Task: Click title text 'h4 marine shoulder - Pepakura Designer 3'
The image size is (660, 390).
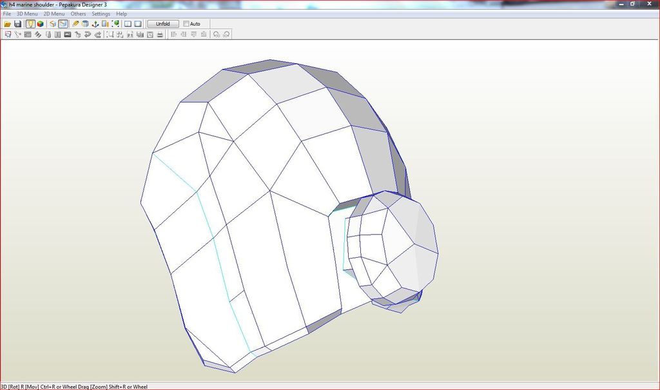Action: [58, 5]
